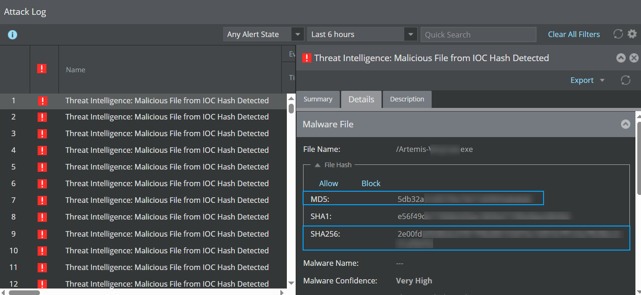Screen dimensions: 641x295
Task: Open Attack Log settings gear
Action: (632, 34)
